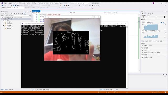Focus the Visual Studio search box
This screenshot has height=95, width=168.
point(80,3)
